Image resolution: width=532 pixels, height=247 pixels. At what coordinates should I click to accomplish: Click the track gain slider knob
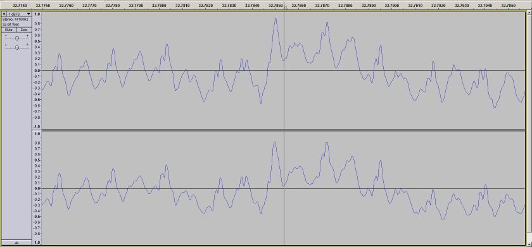[17, 38]
